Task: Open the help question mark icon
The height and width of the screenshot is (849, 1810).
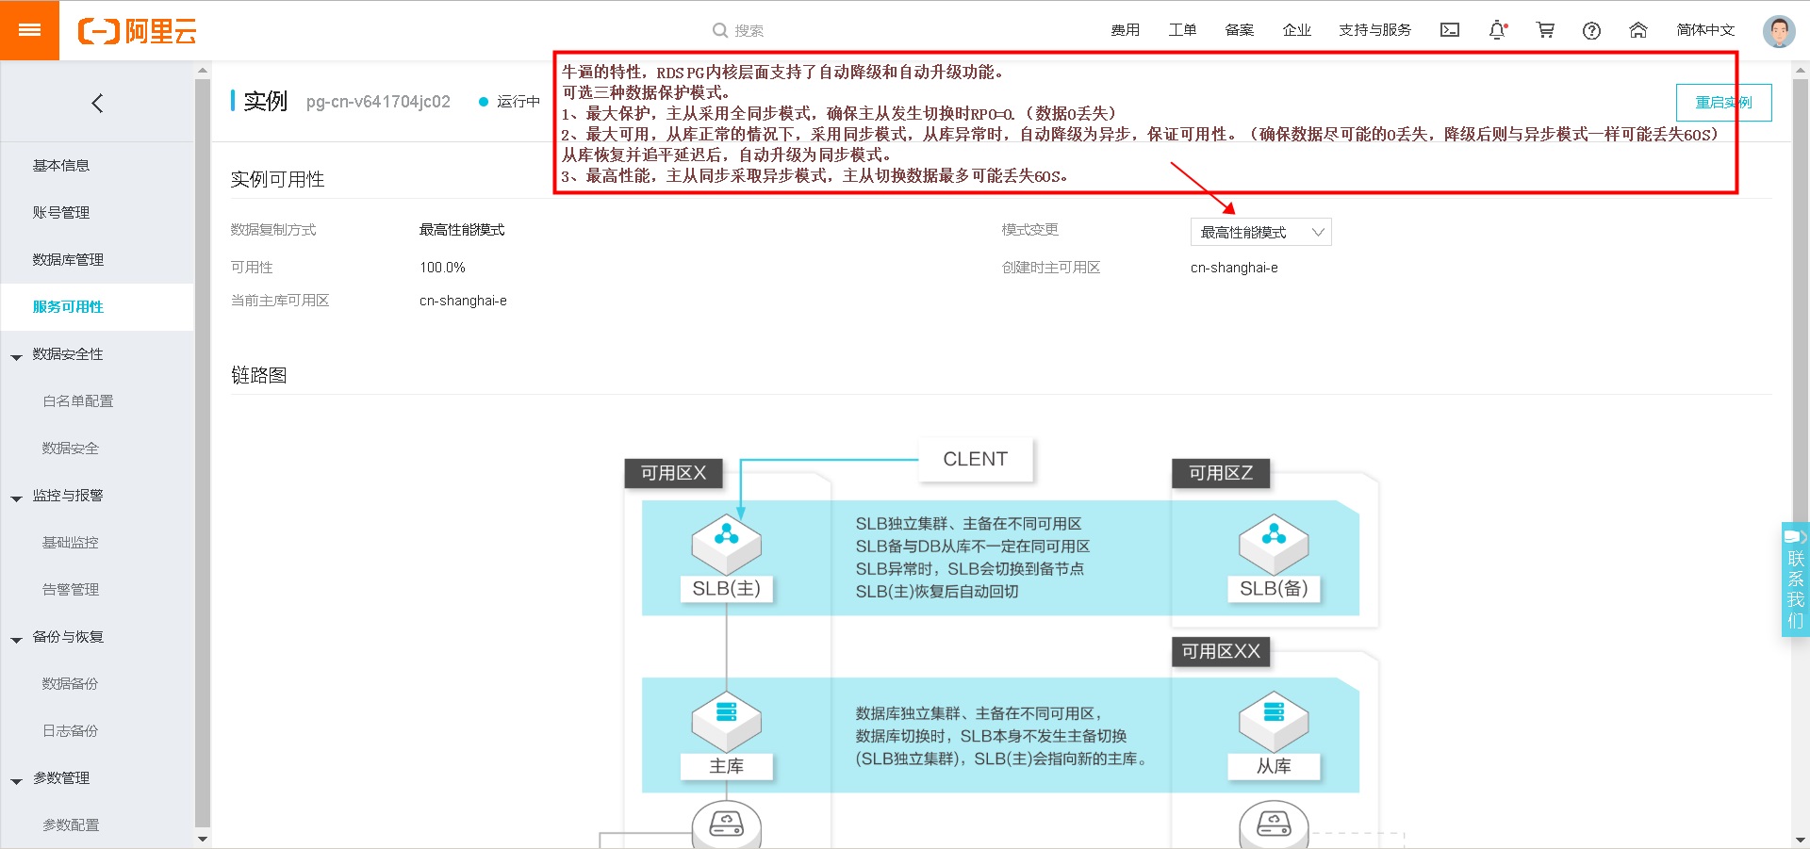Action: click(1592, 30)
